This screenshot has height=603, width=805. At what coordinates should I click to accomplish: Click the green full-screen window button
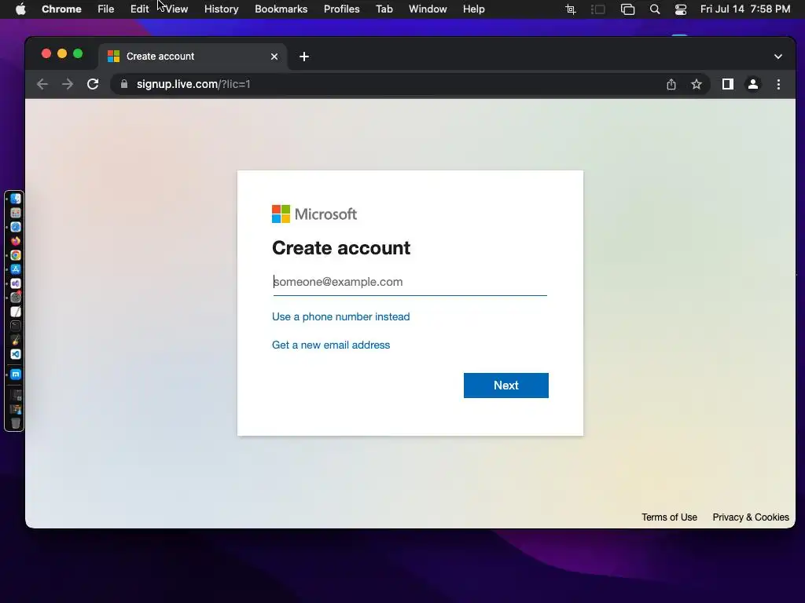tap(78, 54)
